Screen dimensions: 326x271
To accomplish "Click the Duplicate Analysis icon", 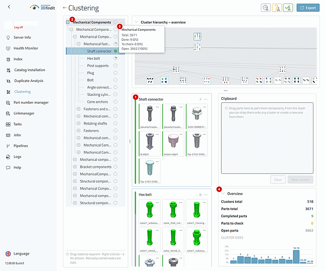I will tap(8, 81).
